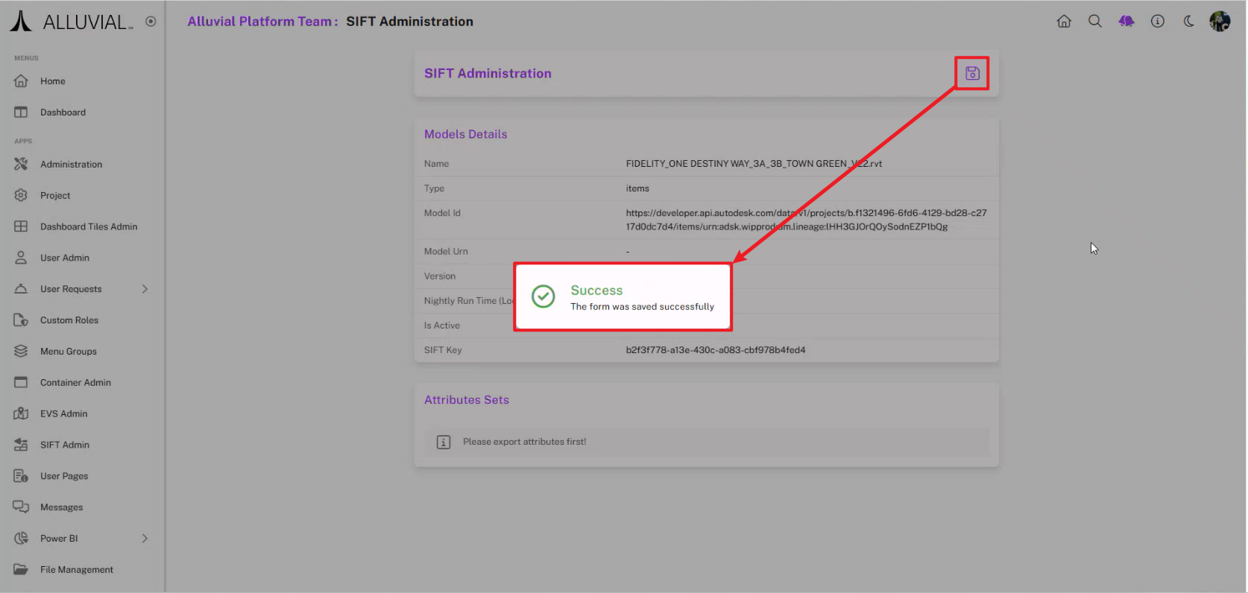The height and width of the screenshot is (593, 1248).
Task: Open File Management in the sidebar
Action: point(76,570)
